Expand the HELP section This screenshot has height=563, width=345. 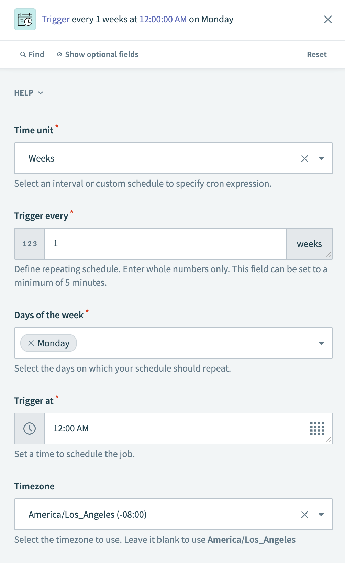tap(29, 93)
